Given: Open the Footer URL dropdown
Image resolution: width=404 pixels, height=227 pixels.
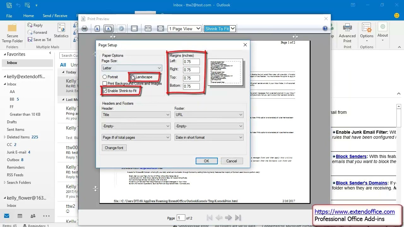Looking at the screenshot, I should point(209,115).
